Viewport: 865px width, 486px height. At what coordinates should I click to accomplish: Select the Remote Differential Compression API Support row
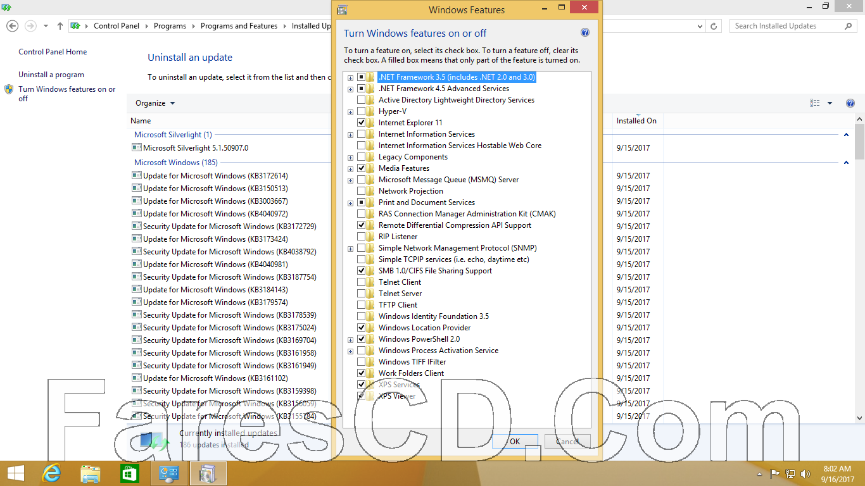click(455, 225)
